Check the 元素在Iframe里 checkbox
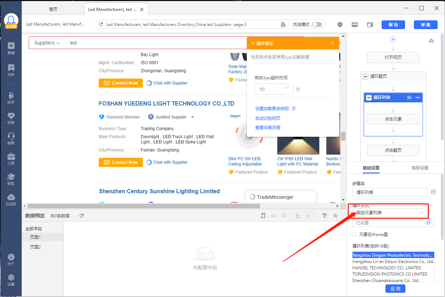445x297 pixels. click(x=354, y=235)
